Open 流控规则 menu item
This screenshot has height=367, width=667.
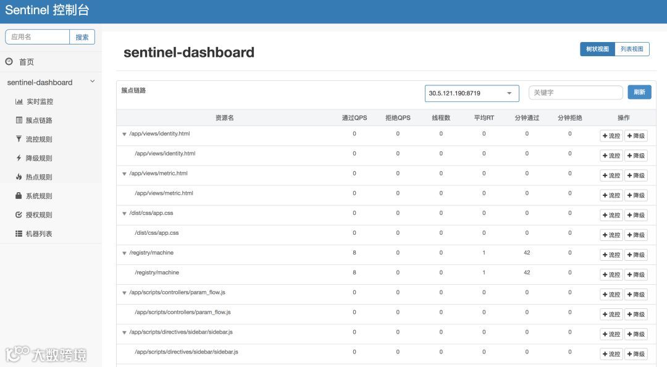(39, 139)
